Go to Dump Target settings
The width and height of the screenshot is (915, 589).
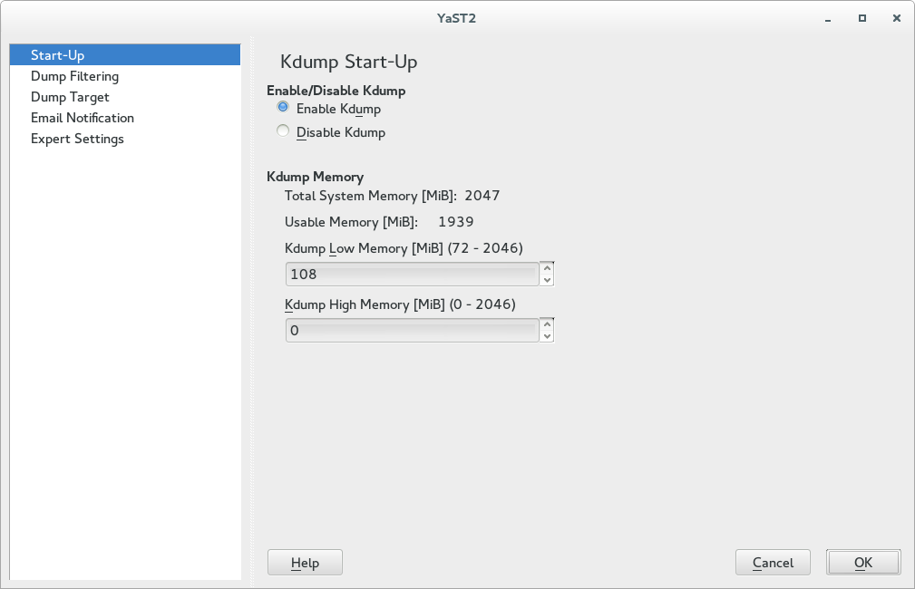point(70,97)
